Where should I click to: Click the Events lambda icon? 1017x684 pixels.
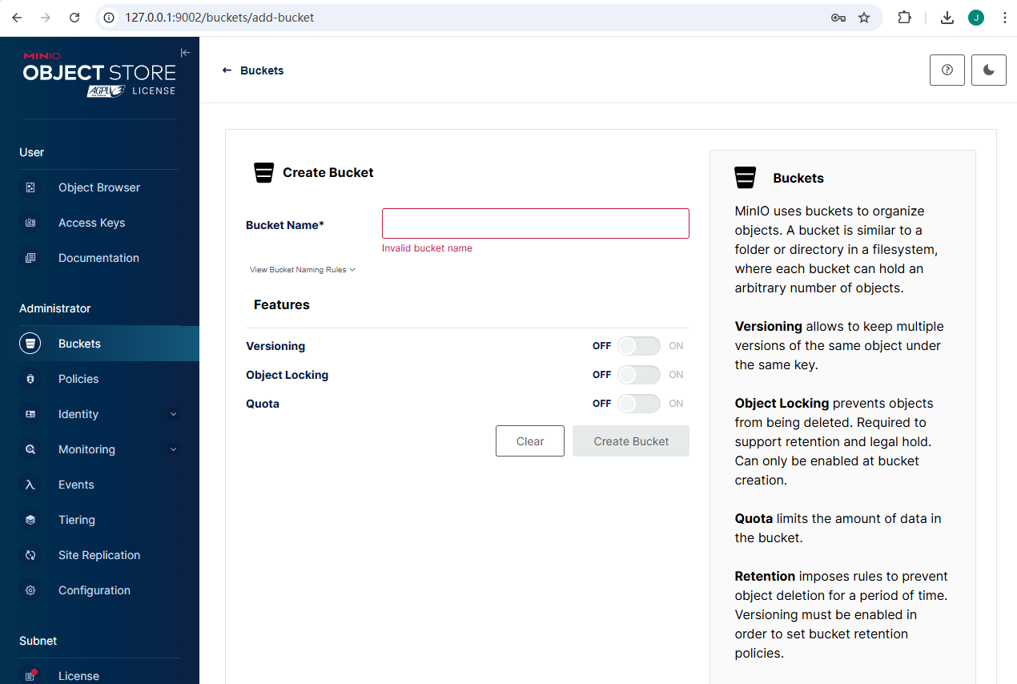point(30,485)
